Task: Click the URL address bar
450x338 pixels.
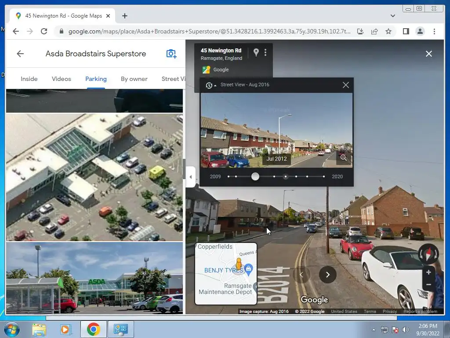Action: [209, 31]
